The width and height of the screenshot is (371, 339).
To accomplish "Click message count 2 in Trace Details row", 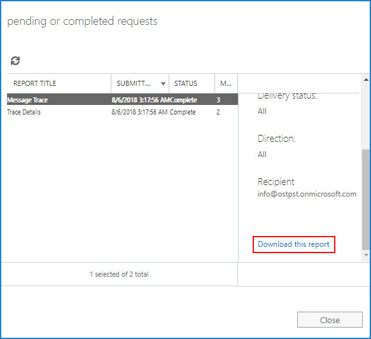I will click(x=218, y=112).
